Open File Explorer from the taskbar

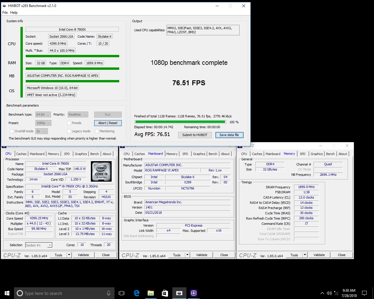(x=150, y=293)
